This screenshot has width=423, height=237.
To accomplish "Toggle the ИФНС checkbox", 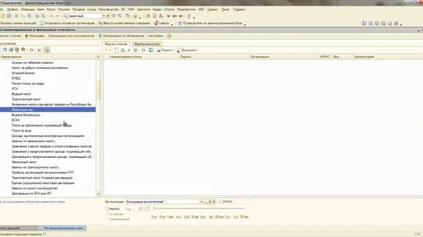I will pos(221,201).
